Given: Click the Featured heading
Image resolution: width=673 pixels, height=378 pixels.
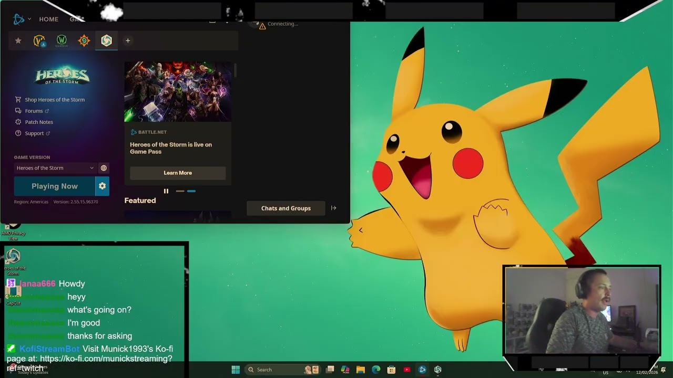Looking at the screenshot, I should (x=140, y=201).
